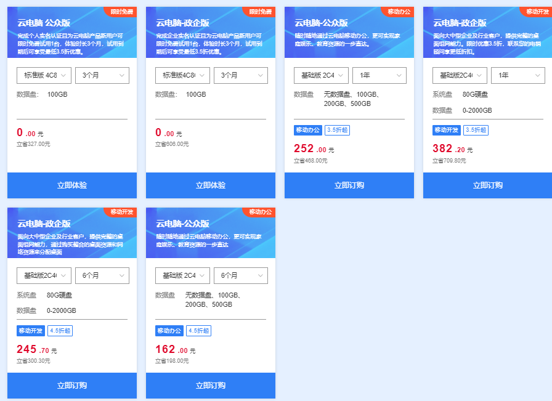Click the 382.20 元 price

pos(453,148)
